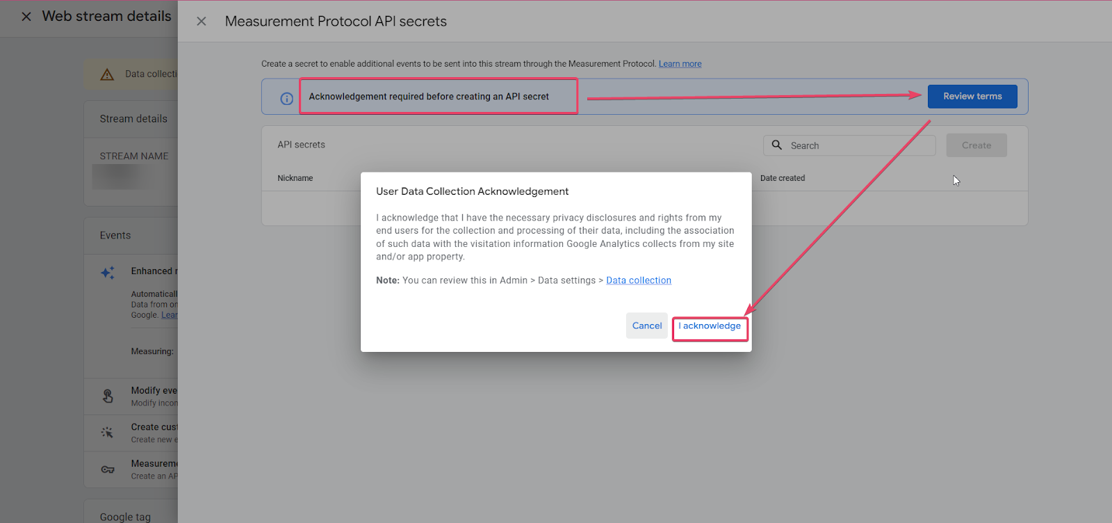Click the Date created column header
The height and width of the screenshot is (523, 1112).
coord(783,178)
